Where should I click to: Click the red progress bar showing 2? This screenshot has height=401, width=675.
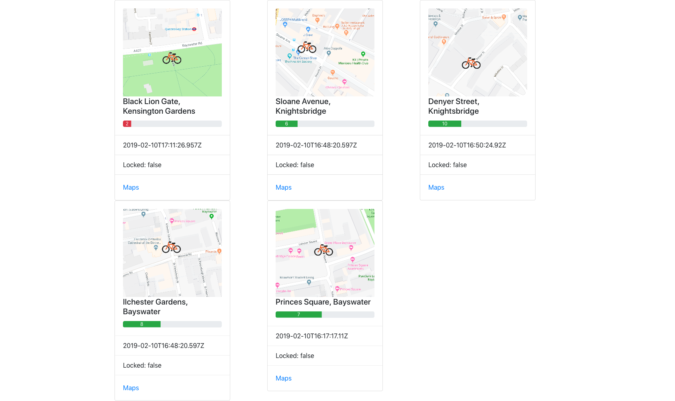tap(127, 124)
